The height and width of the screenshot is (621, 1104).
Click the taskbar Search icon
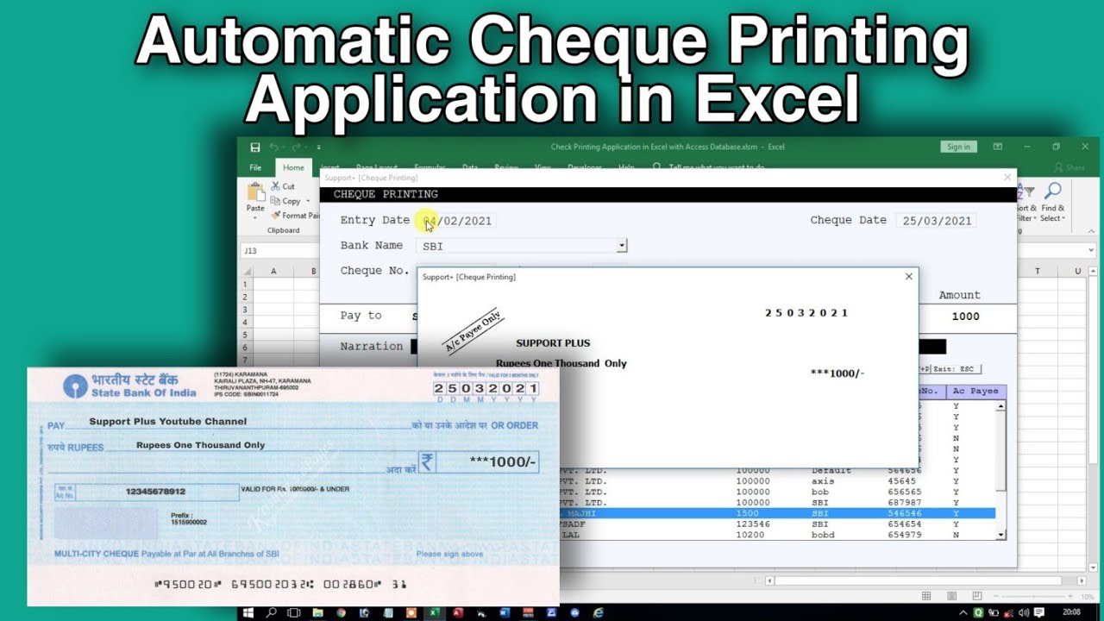[x=272, y=612]
